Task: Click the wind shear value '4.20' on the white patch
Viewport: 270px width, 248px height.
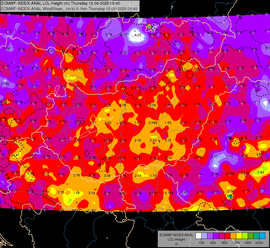Action: coord(138,35)
